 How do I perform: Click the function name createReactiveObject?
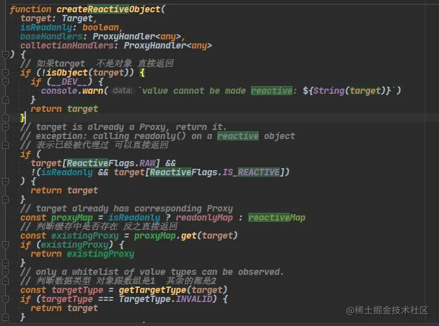coord(109,9)
